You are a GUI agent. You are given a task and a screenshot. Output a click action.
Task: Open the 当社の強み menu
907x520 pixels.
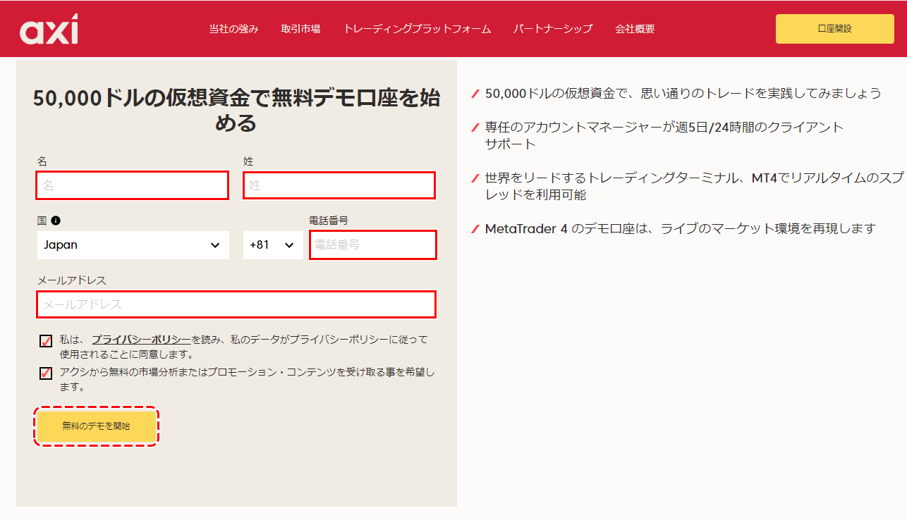[x=233, y=29]
